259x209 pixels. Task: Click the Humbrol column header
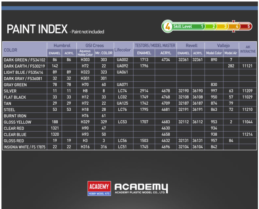pos(62,46)
